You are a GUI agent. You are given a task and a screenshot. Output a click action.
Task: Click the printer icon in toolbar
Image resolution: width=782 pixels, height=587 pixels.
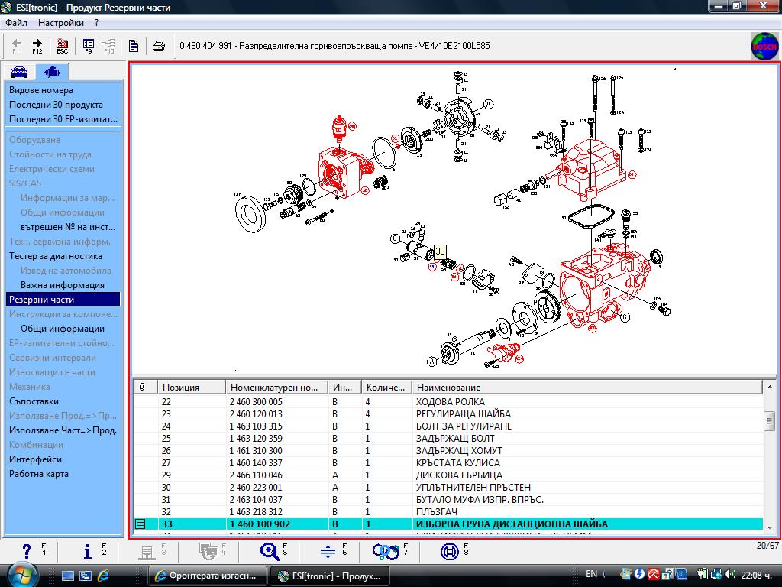point(159,46)
